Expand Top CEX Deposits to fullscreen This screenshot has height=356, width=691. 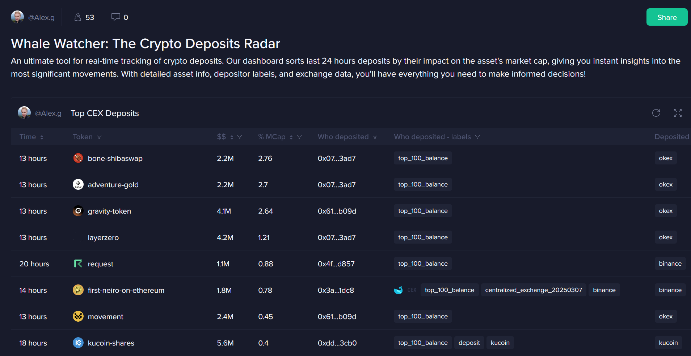pyautogui.click(x=678, y=113)
